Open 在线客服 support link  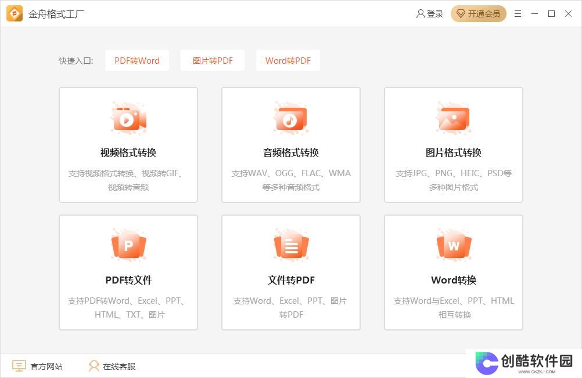click(118, 366)
